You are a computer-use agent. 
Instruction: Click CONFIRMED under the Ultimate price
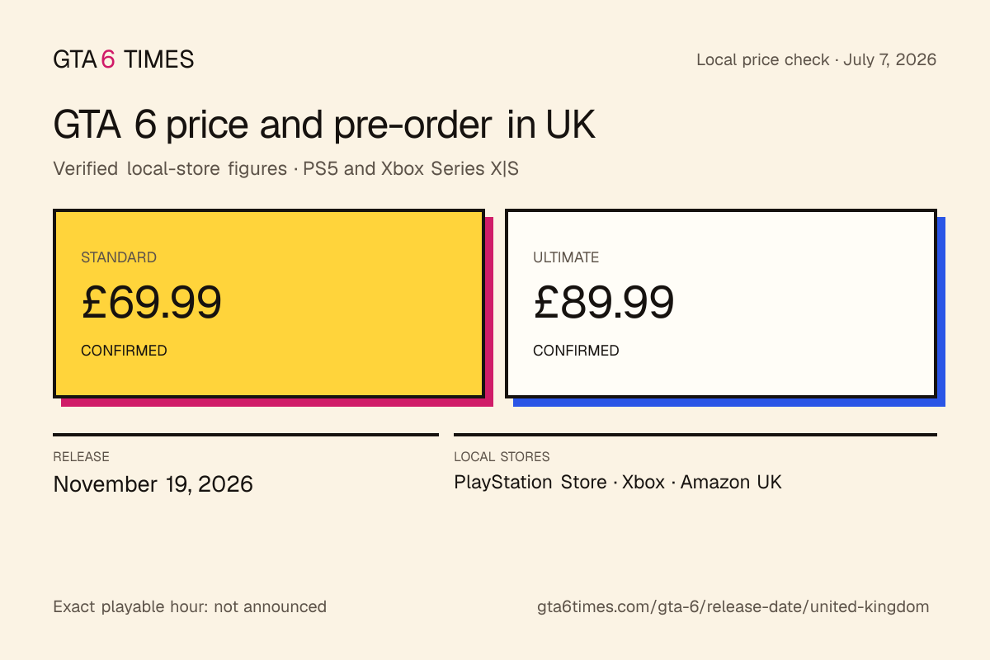pos(576,351)
